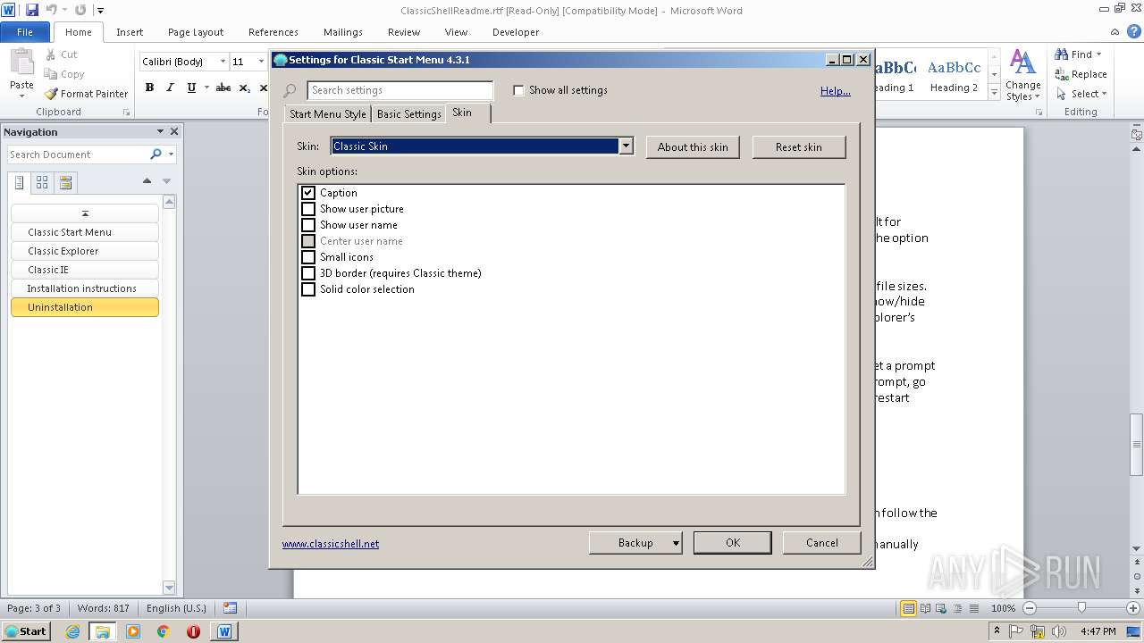Screen dimensions: 1144x643
Task: Select the Format Painter tool
Action: (87, 94)
